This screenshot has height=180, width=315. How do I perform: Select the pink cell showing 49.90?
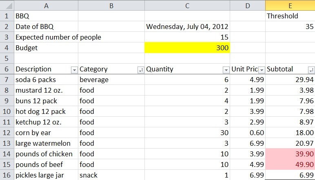point(290,164)
